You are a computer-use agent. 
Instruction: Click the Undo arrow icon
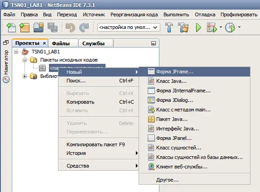click(70, 28)
